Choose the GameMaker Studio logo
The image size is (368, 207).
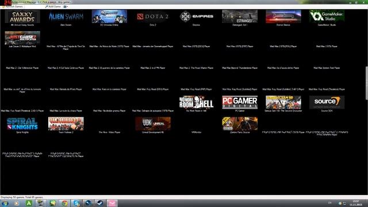(x=327, y=17)
